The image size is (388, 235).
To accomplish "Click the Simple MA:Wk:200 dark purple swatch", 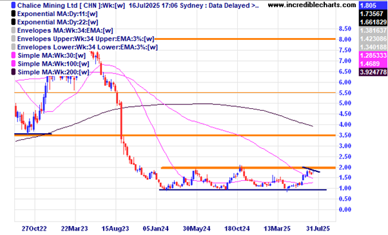I will pyautogui.click(x=14, y=72).
